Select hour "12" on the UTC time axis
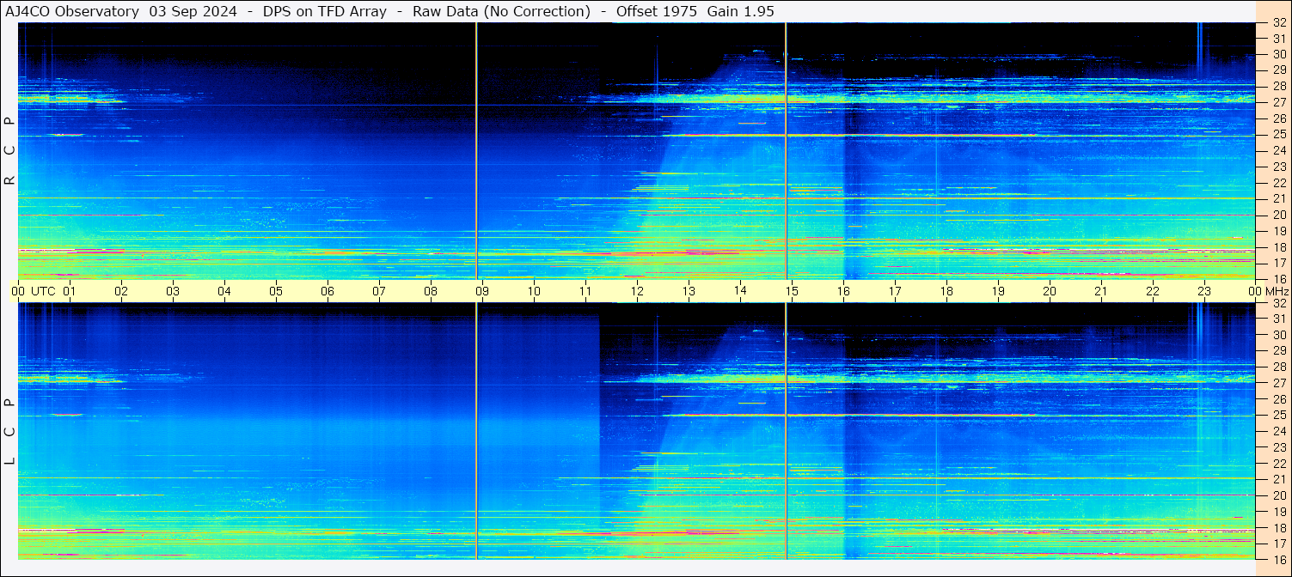 [637, 291]
